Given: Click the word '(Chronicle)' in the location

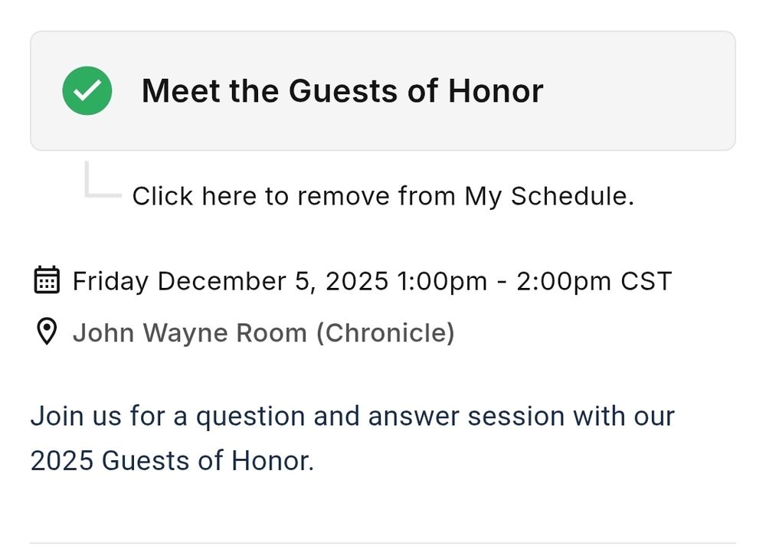Looking at the screenshot, I should [385, 333].
